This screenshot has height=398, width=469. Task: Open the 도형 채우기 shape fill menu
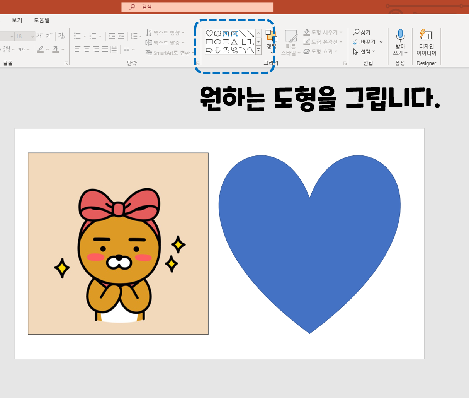coord(323,32)
